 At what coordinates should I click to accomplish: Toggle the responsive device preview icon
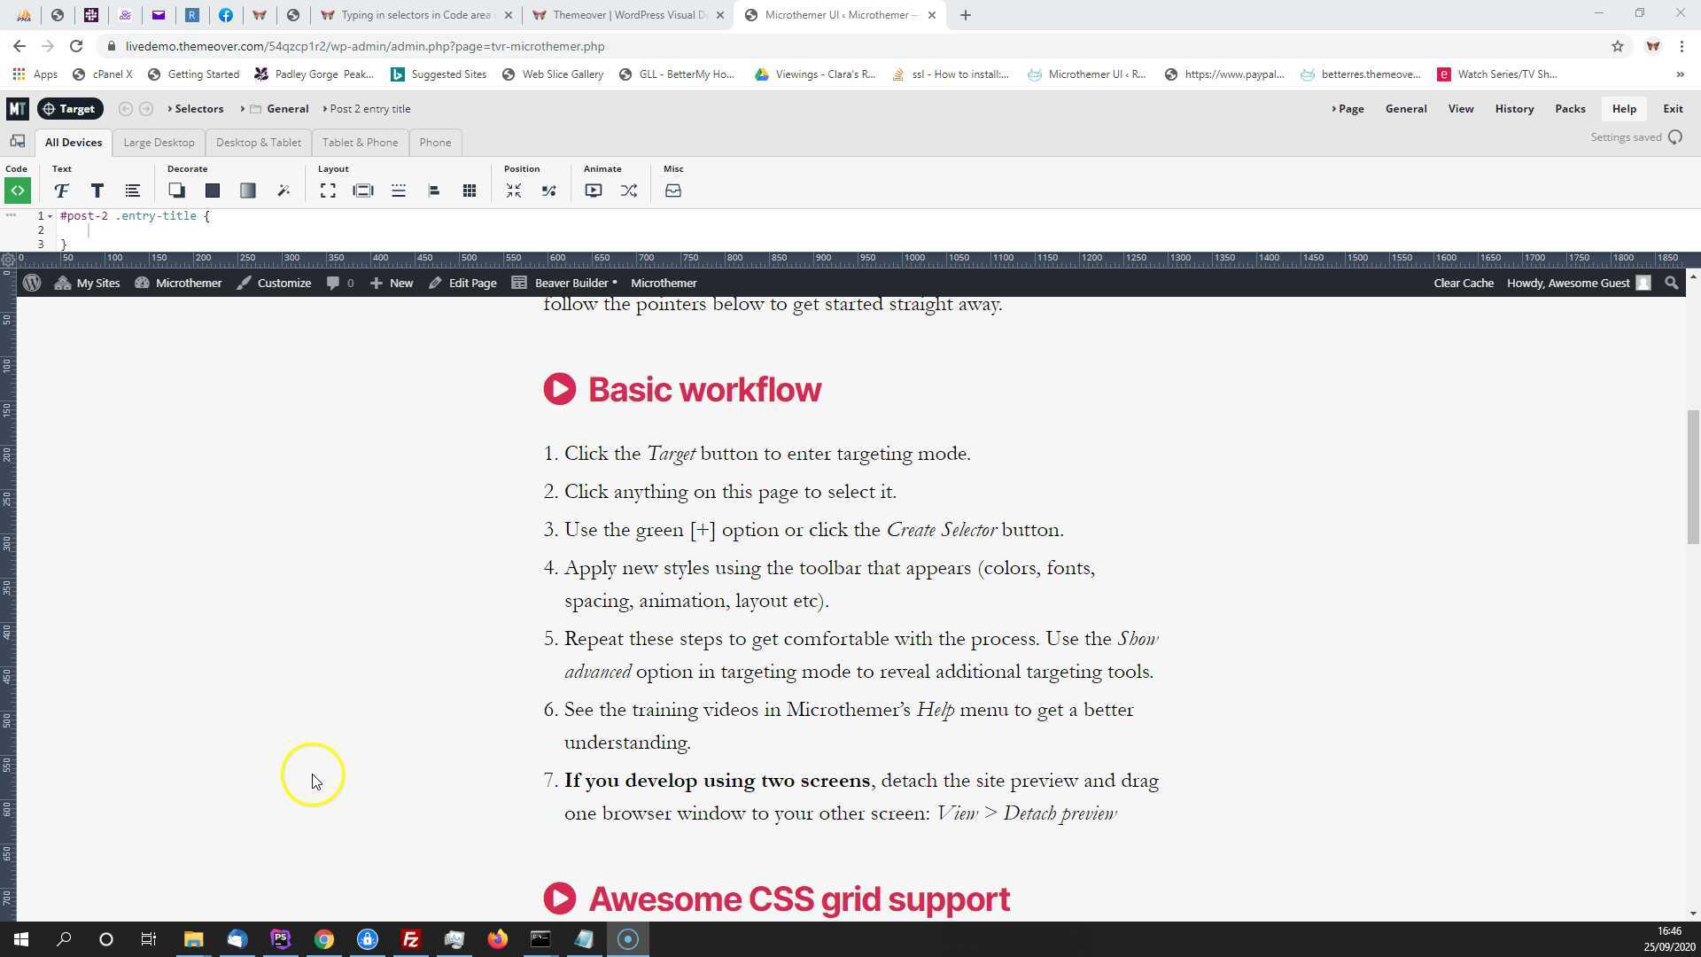point(17,142)
